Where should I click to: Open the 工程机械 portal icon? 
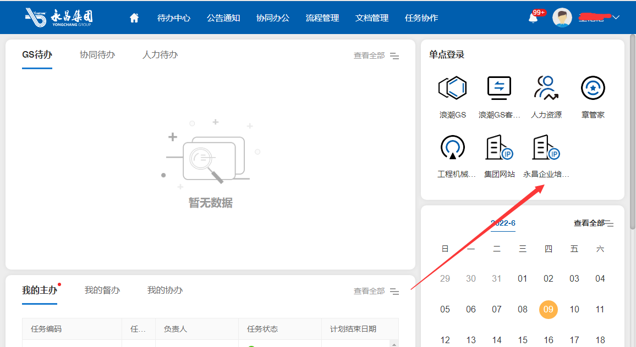pos(452,147)
